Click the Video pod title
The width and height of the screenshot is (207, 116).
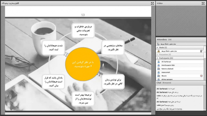click(160, 3)
